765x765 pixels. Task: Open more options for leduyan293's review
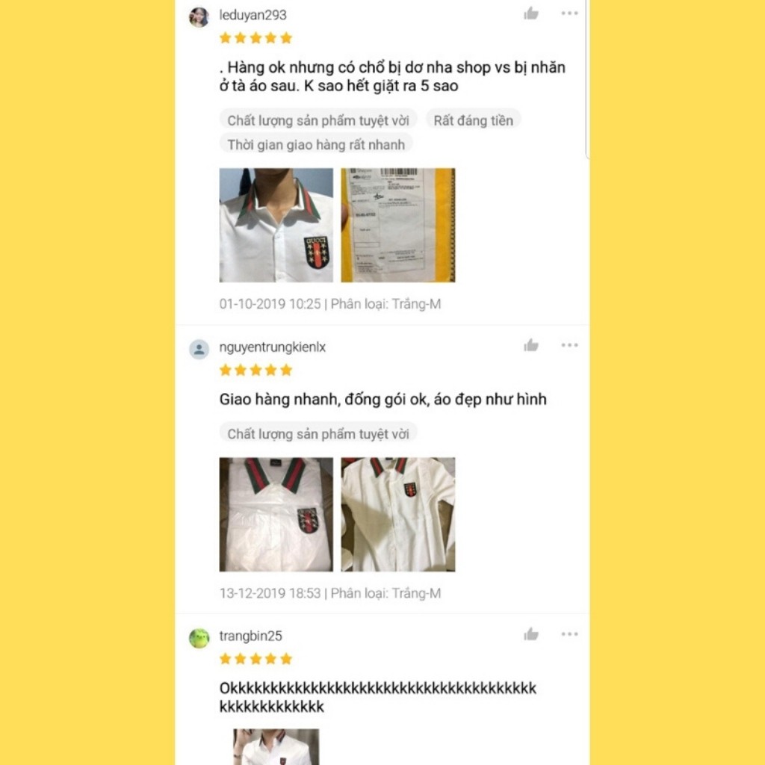[x=569, y=13]
